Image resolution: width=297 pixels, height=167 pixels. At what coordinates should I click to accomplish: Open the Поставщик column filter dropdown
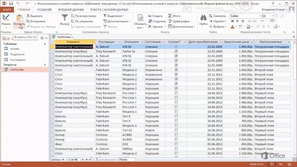tap(120, 42)
